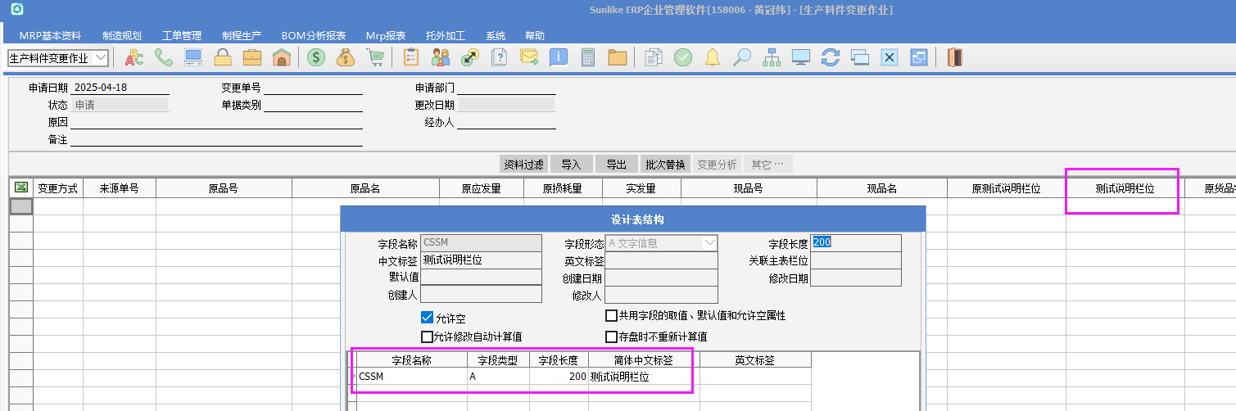The height and width of the screenshot is (411, 1236).
Task: Open the 工单管理 menu
Action: click(181, 36)
